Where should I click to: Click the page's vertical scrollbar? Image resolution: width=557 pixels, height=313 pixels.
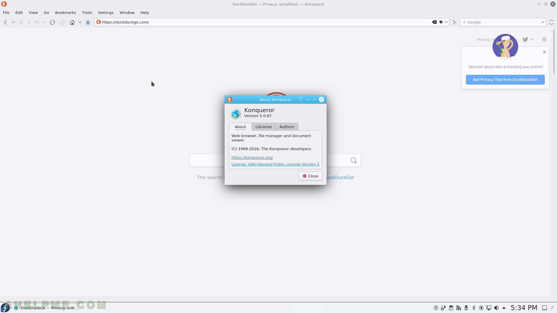pos(554,52)
